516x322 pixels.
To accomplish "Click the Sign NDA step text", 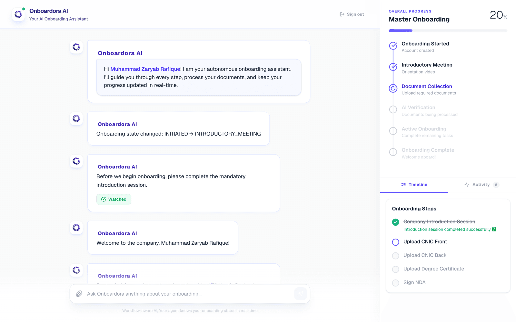I will pyautogui.click(x=414, y=282).
